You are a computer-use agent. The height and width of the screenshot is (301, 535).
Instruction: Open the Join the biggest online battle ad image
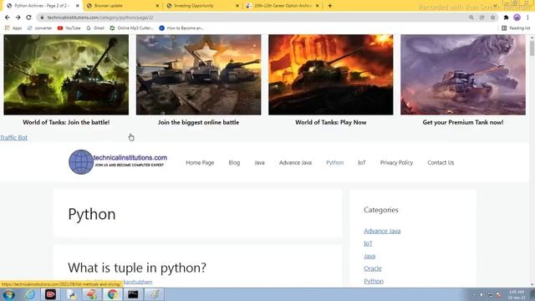point(199,74)
